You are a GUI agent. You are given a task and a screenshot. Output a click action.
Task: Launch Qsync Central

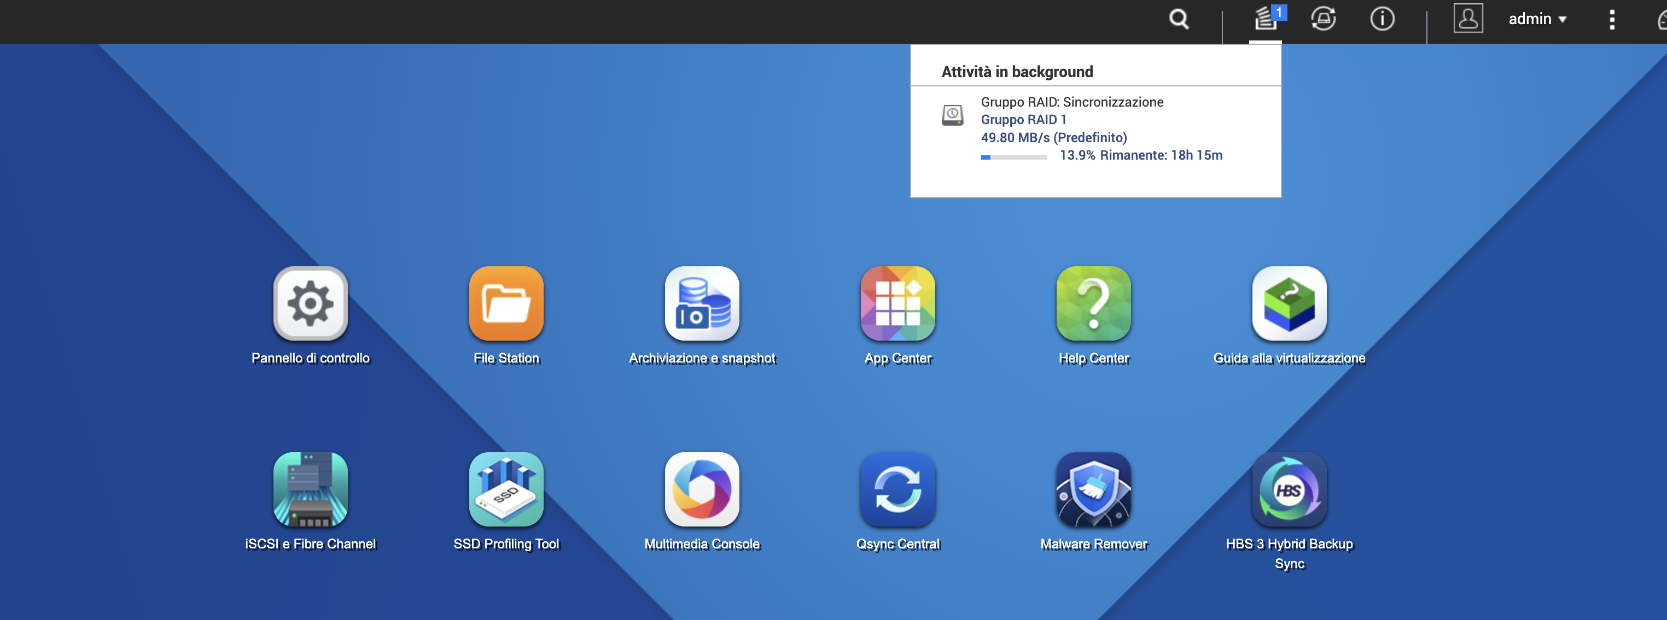pyautogui.click(x=897, y=489)
